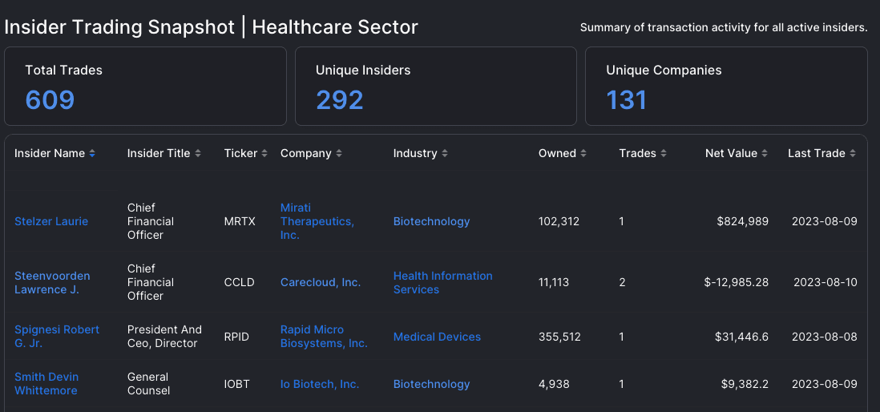The width and height of the screenshot is (880, 412).
Task: Open Stelzer Laurie insider profile
Action: pos(51,221)
